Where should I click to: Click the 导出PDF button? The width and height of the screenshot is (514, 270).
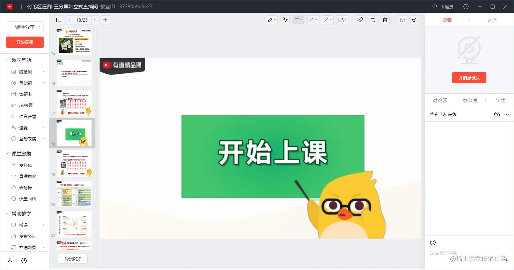tap(72, 259)
